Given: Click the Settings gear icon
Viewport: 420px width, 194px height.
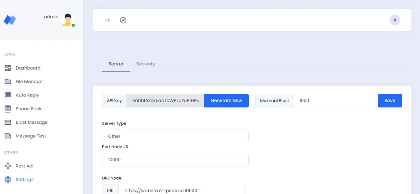Looking at the screenshot, I should coord(8,180).
